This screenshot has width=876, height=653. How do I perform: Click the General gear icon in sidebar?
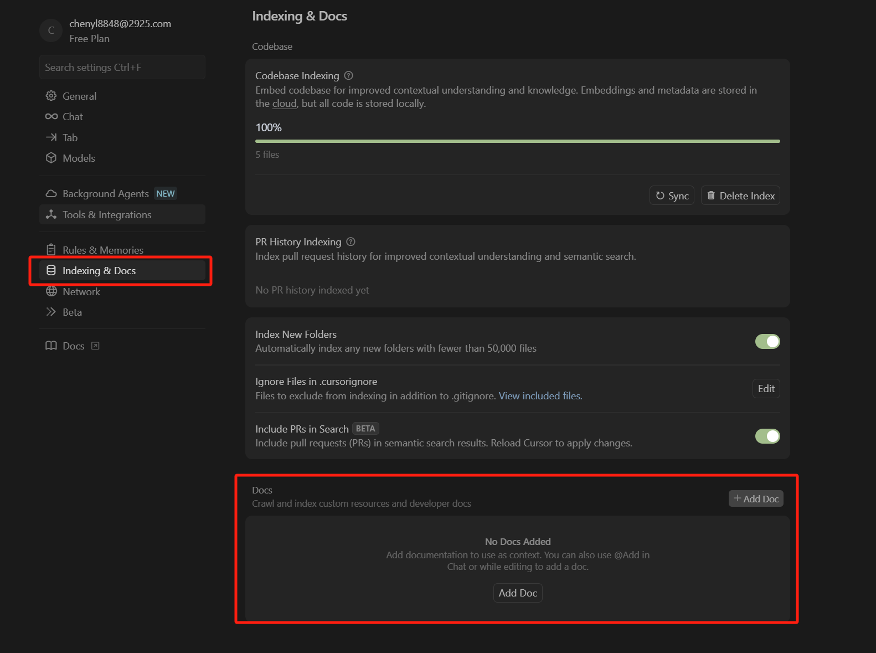pos(51,96)
